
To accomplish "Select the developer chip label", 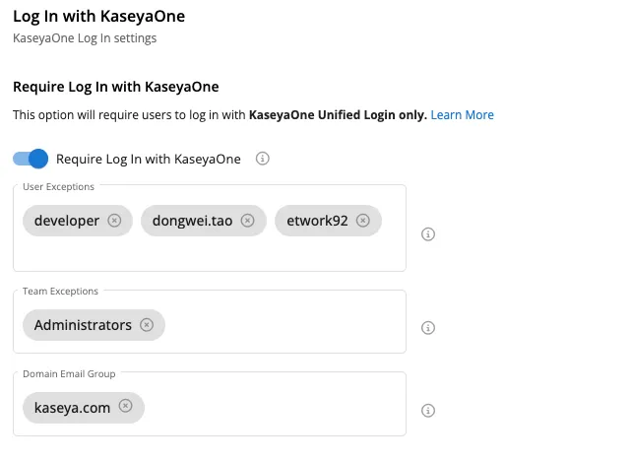I will (67, 221).
